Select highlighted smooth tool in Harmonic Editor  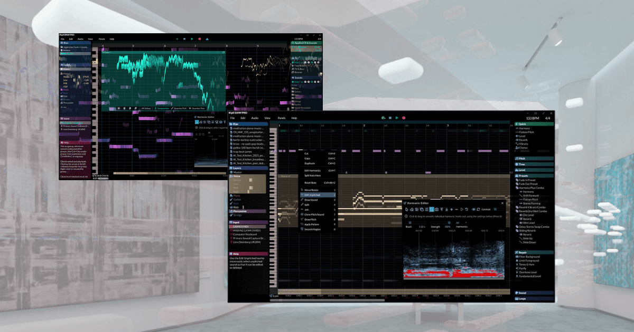click(x=431, y=209)
